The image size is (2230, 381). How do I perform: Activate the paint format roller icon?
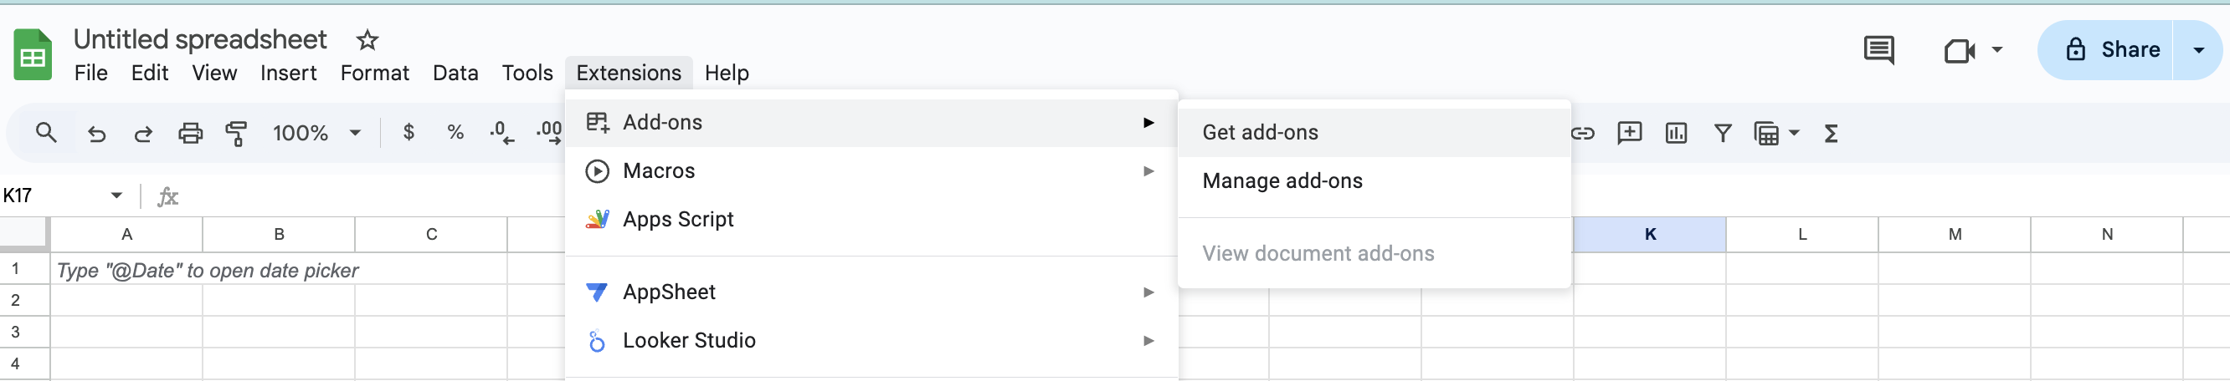[x=236, y=133]
